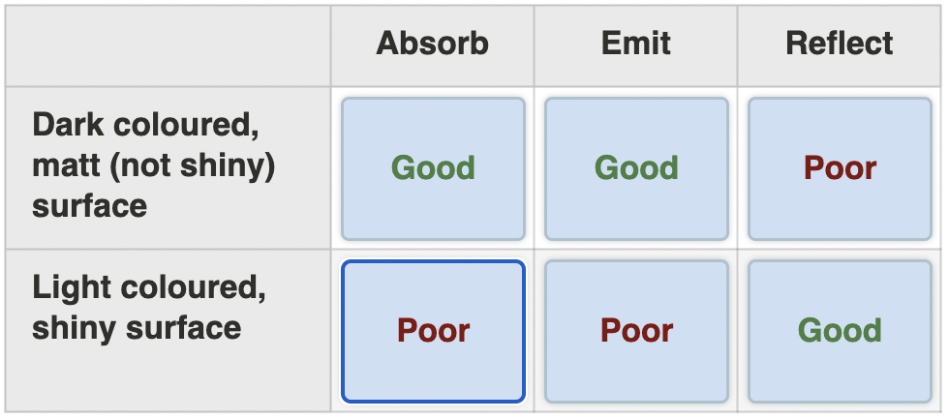Click the empty top-left header cell
This screenshot has height=420, width=949.
coord(168,45)
